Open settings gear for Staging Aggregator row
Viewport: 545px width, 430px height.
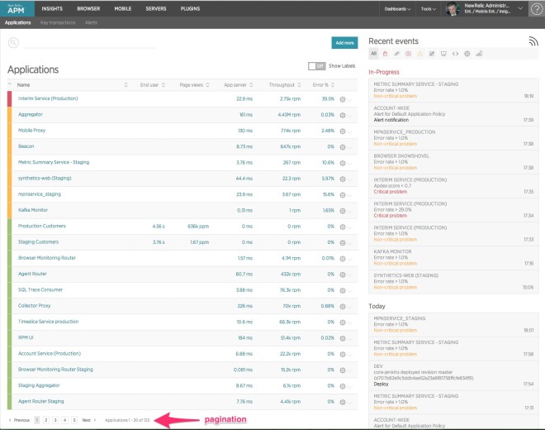click(343, 386)
